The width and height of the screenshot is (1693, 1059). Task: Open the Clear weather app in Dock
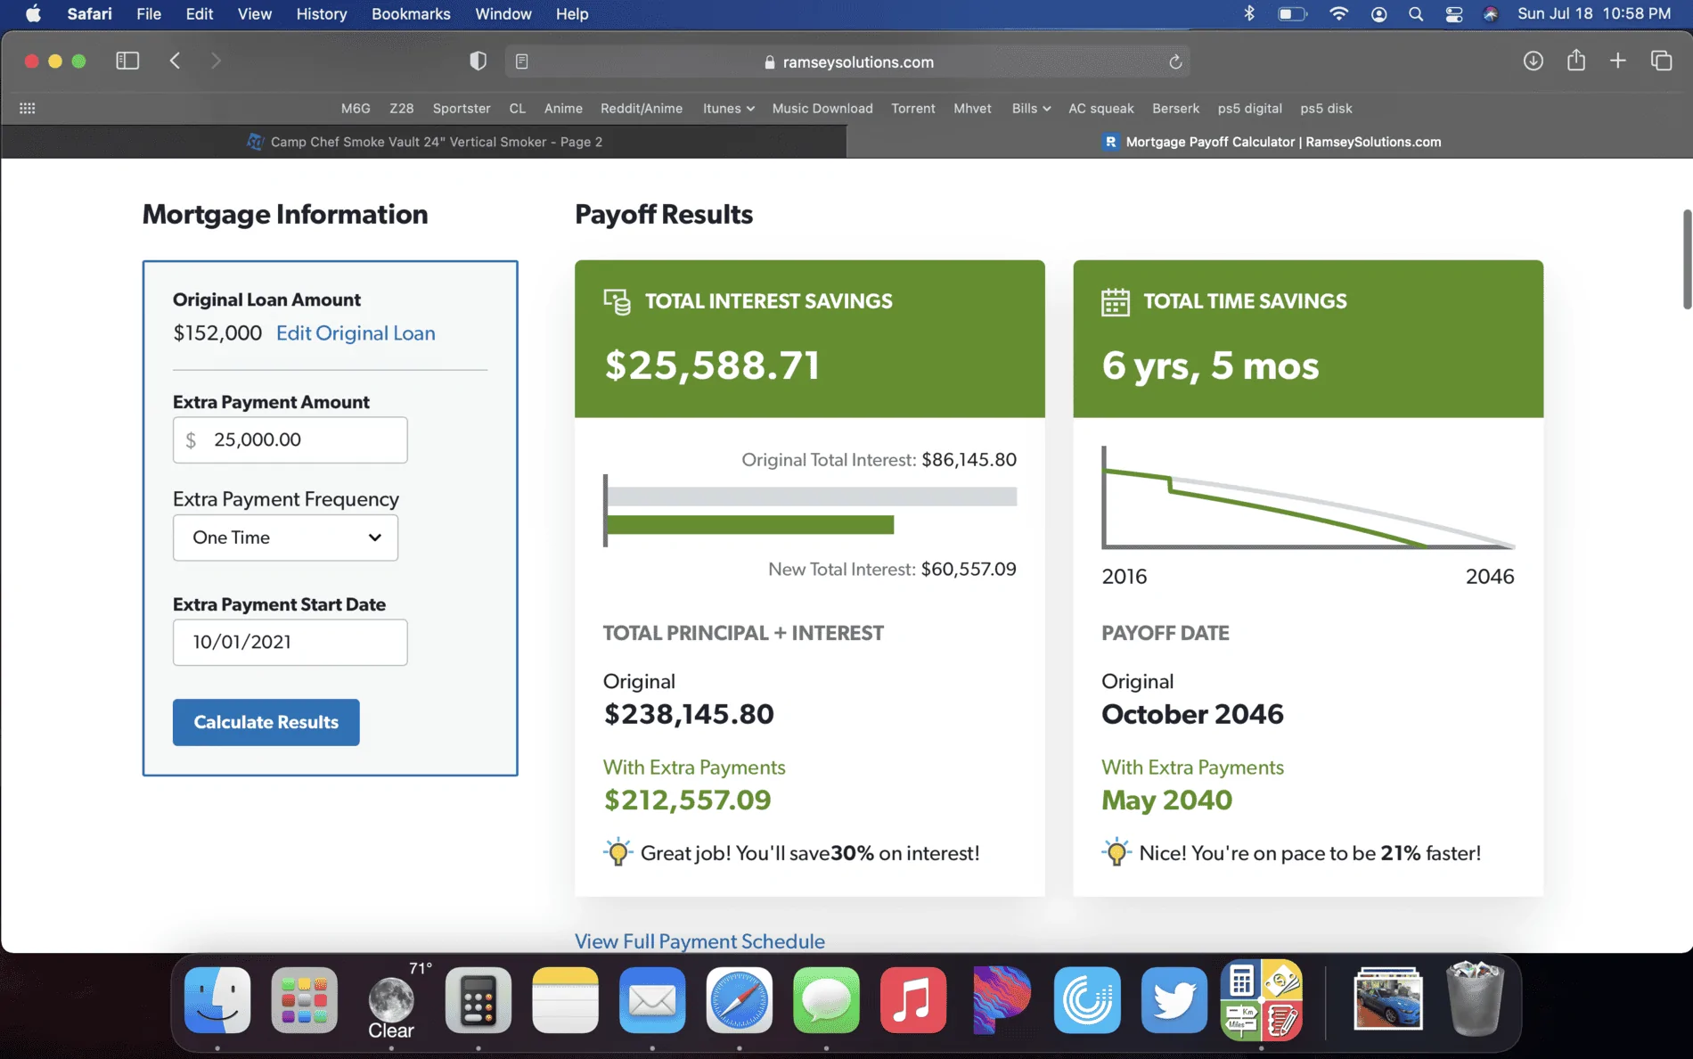point(391,999)
